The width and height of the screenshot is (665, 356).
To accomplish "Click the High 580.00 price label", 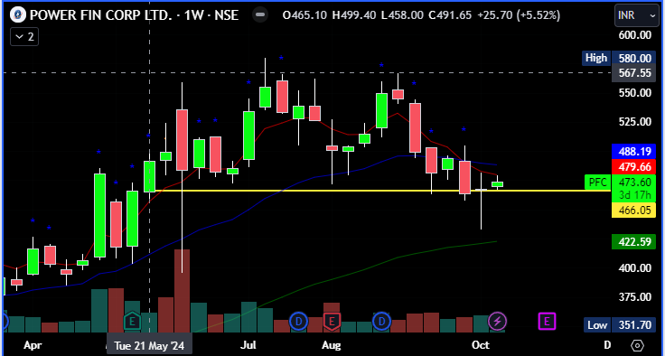I will click(619, 58).
